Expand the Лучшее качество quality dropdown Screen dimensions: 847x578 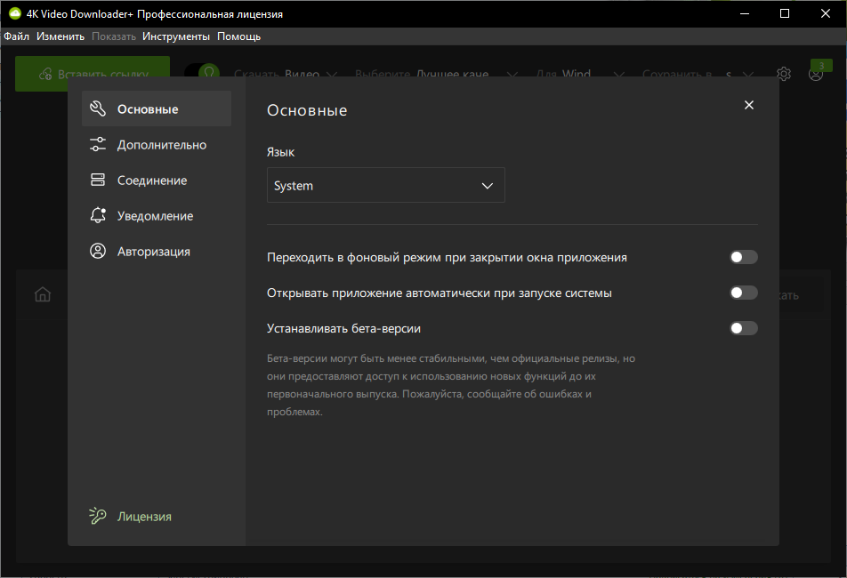click(437, 74)
